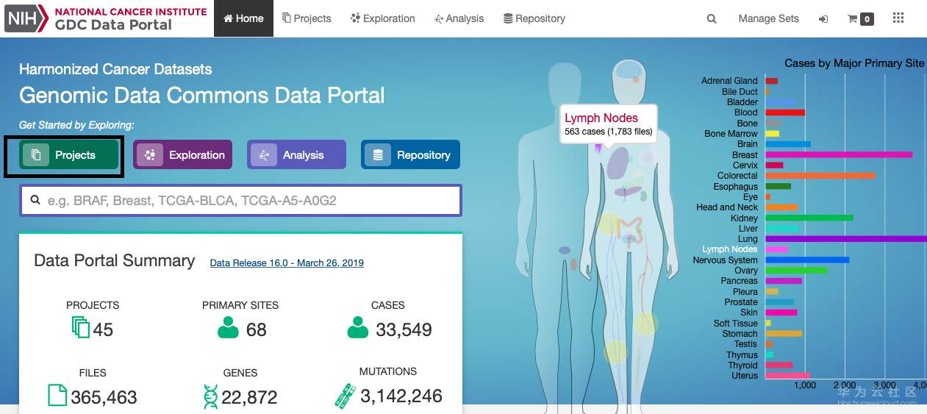Open the search magnifier in the top bar

coord(712,19)
